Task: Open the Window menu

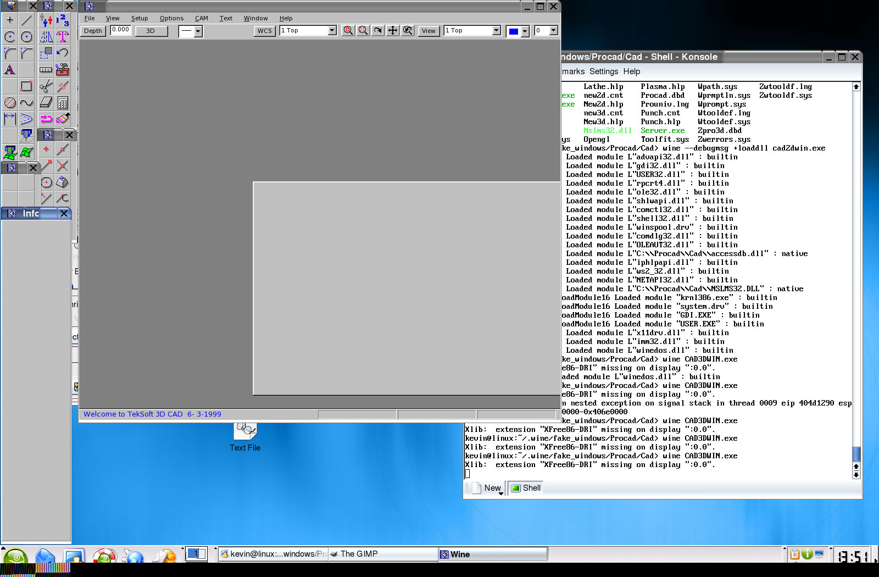Action: [255, 18]
